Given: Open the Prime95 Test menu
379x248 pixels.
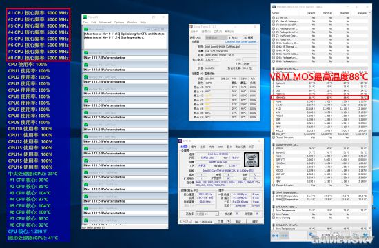Looking at the screenshot, I should point(85,22).
